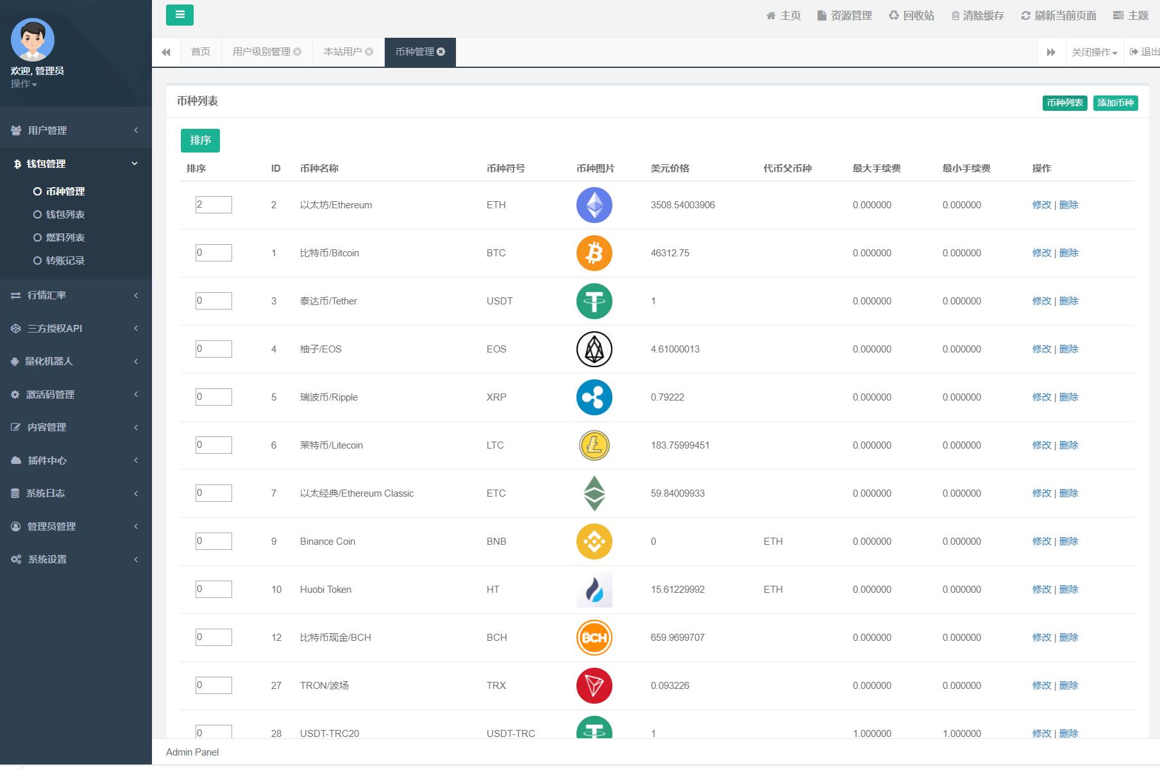The image size is (1160, 769).
Task: Click the TRON coin logo
Action: click(x=594, y=686)
